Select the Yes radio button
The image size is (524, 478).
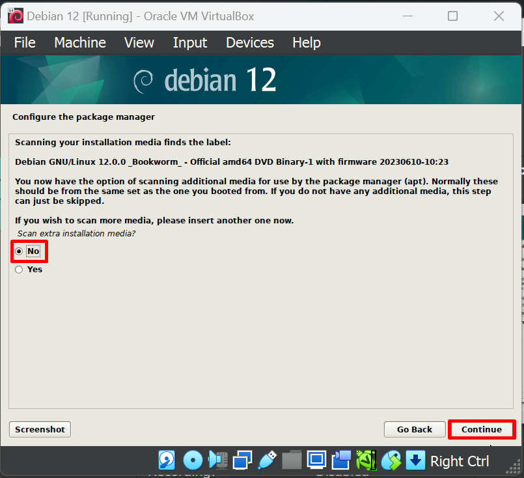(x=19, y=270)
